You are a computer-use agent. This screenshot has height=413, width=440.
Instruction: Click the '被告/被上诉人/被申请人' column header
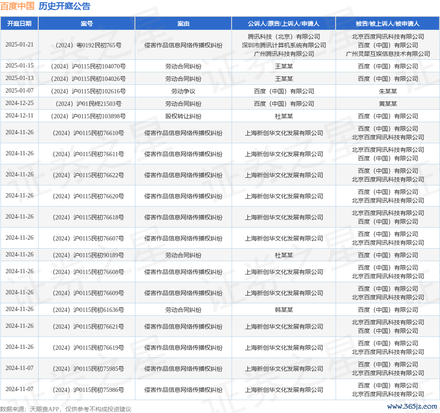(388, 24)
